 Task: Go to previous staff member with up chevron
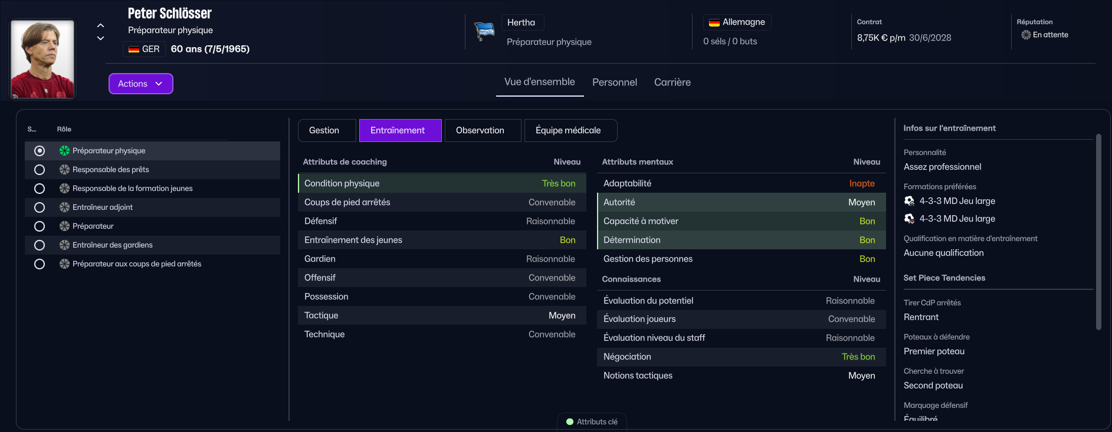[100, 25]
